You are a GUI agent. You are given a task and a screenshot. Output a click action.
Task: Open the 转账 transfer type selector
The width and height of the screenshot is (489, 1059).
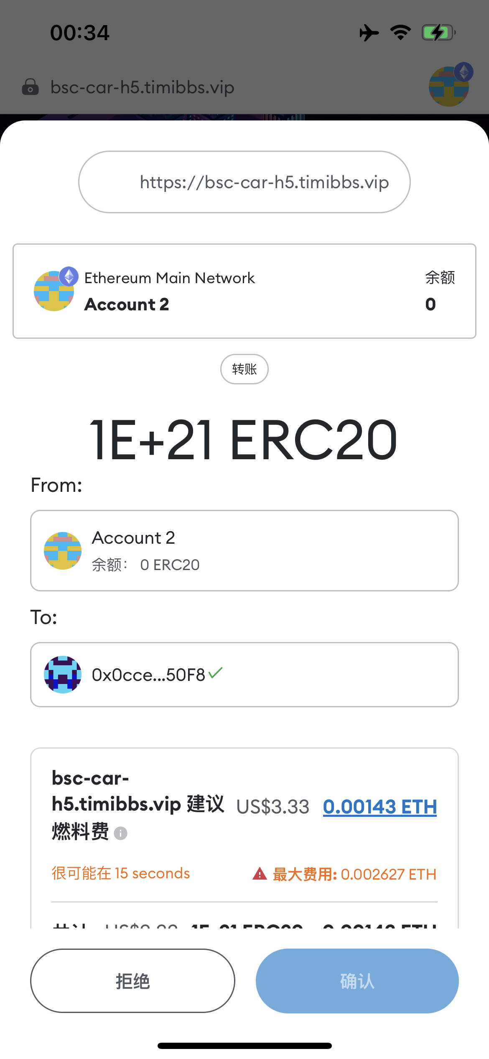pyautogui.click(x=244, y=368)
